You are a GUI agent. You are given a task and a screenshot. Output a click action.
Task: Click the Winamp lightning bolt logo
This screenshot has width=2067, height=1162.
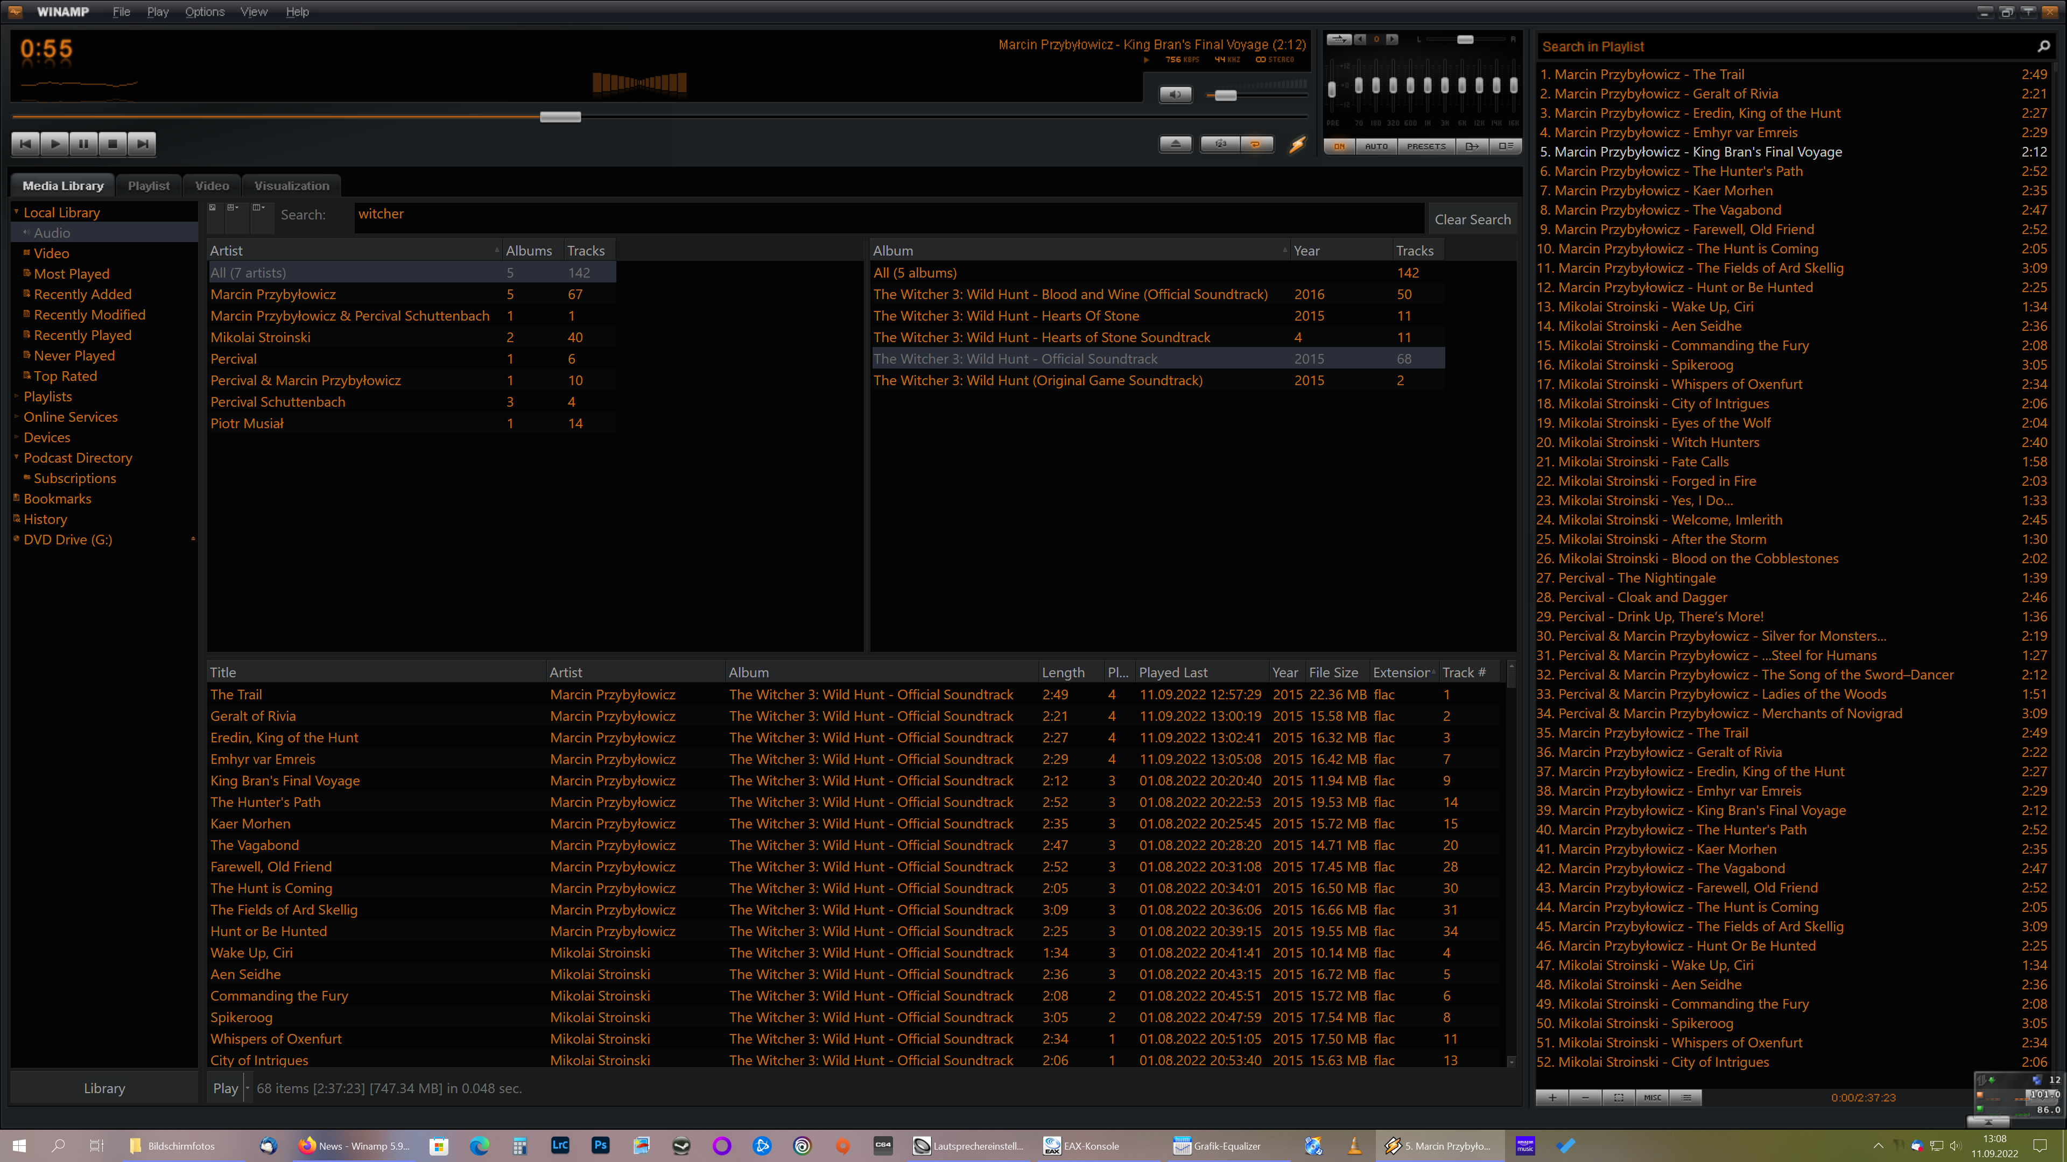[x=1297, y=144]
